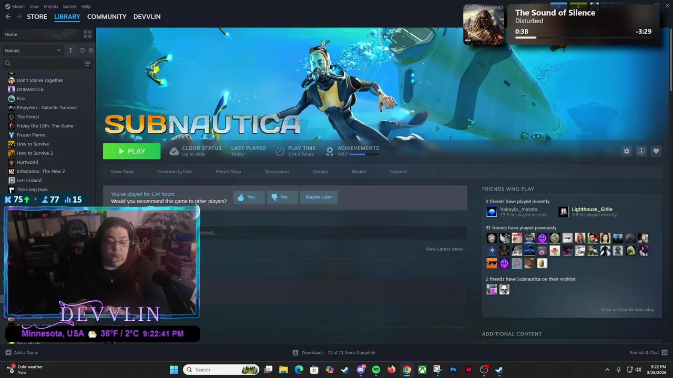673x378 pixels.
Task: Open the Discussions link
Action: (x=277, y=172)
